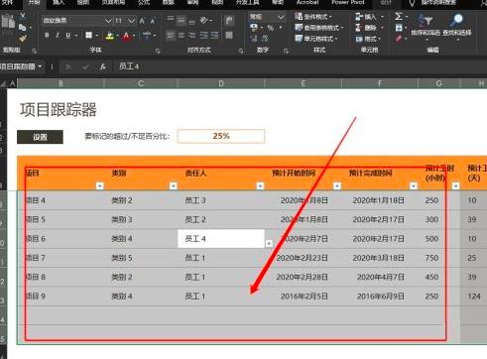This screenshot has width=487, height=359.
Task: Click the Insert Function fx icon
Action: (x=103, y=66)
